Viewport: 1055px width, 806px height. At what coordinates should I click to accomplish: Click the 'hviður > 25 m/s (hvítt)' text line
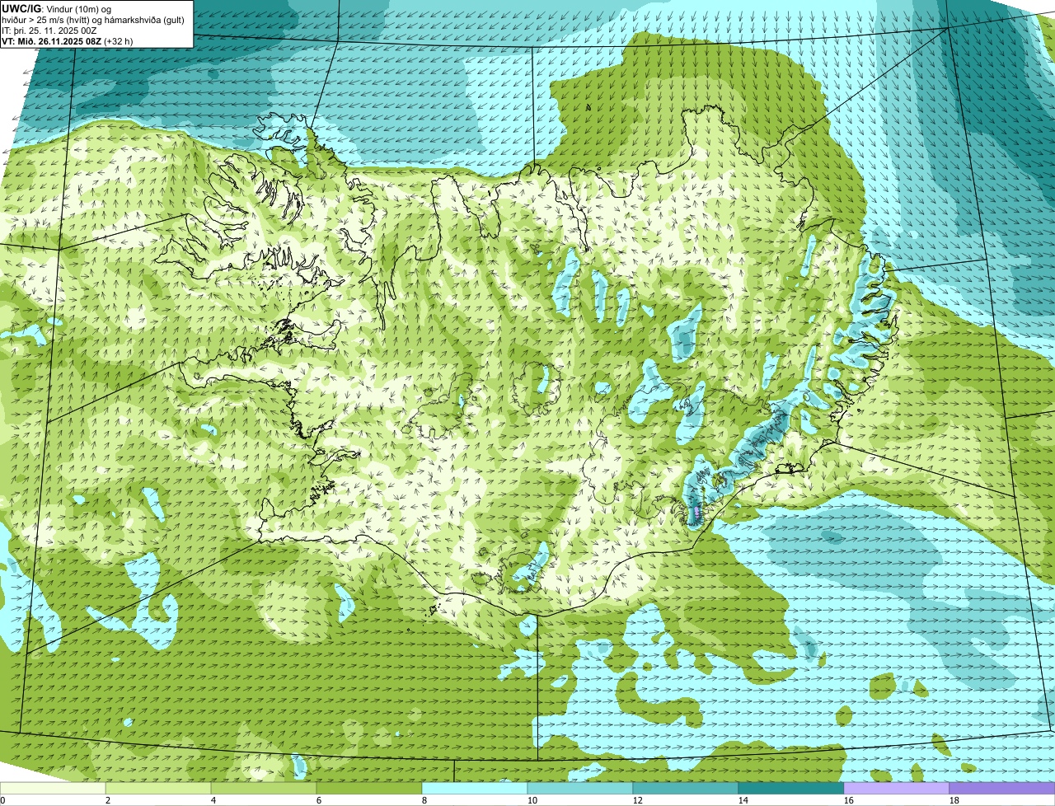pos(93,20)
